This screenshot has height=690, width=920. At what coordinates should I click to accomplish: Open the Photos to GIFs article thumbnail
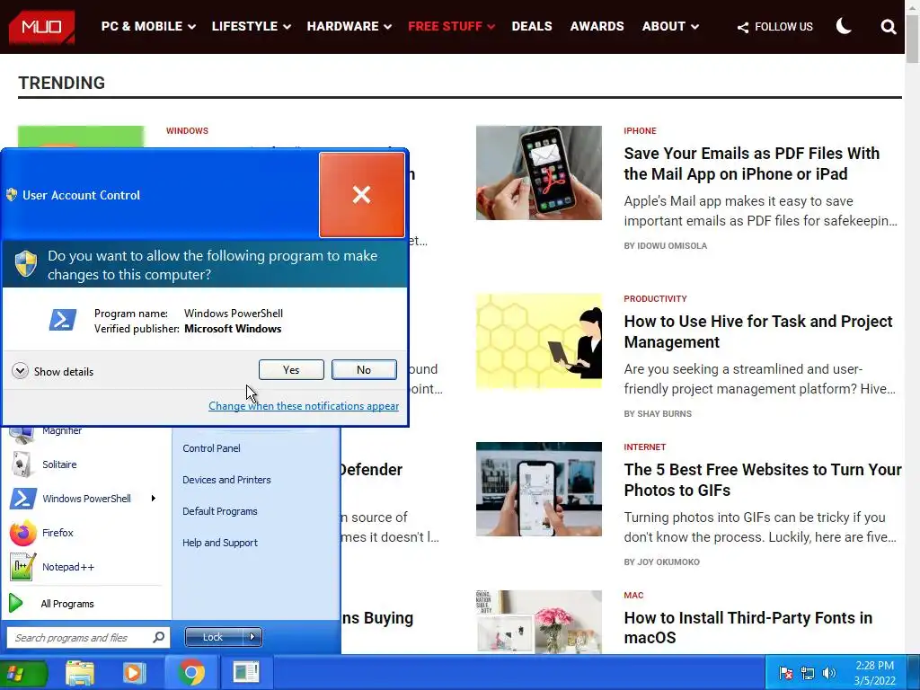coord(539,489)
